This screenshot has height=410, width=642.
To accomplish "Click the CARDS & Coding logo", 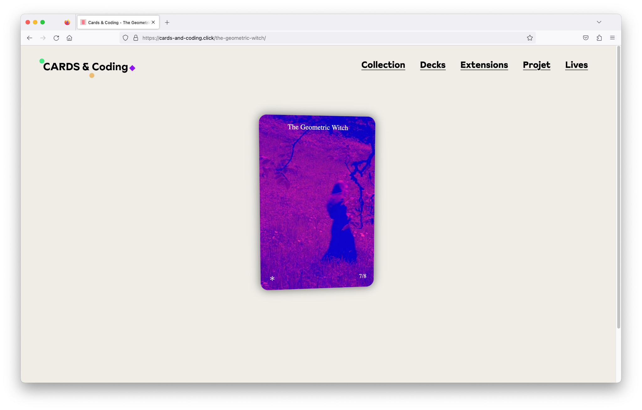I will tap(87, 67).
